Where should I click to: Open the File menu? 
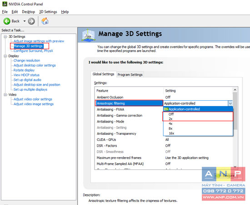(x=5, y=12)
